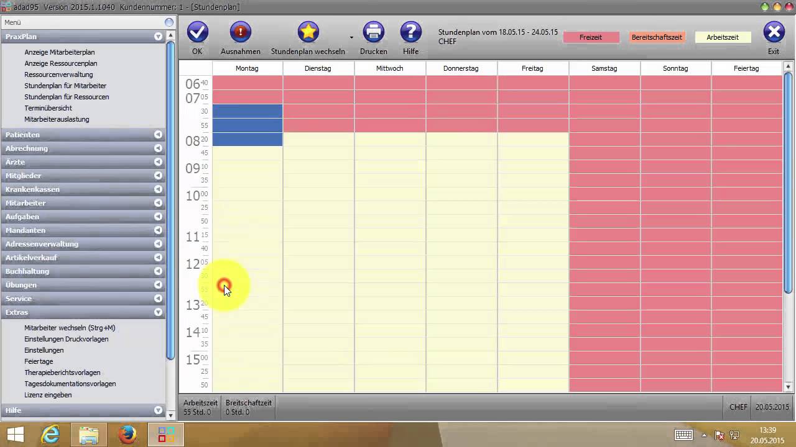
Task: Open Internet Explorer in taskbar
Action: [x=50, y=435]
